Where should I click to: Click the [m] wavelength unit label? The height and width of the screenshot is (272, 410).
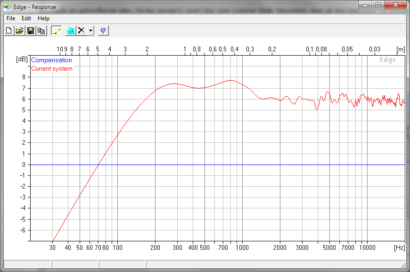tap(401, 49)
